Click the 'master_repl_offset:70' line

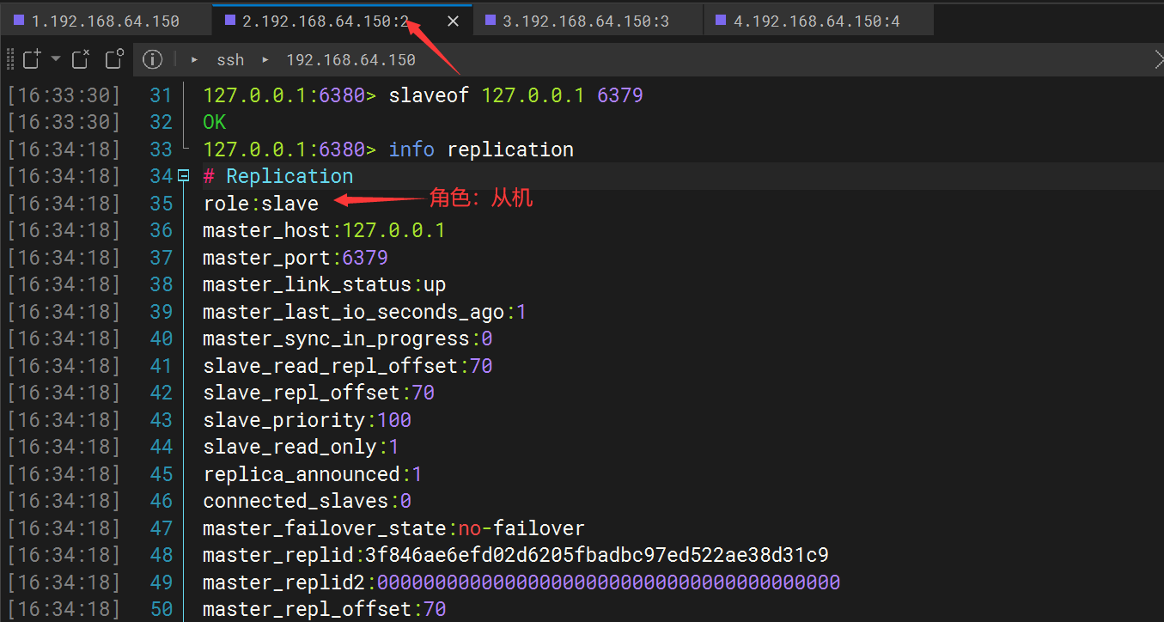(x=324, y=609)
